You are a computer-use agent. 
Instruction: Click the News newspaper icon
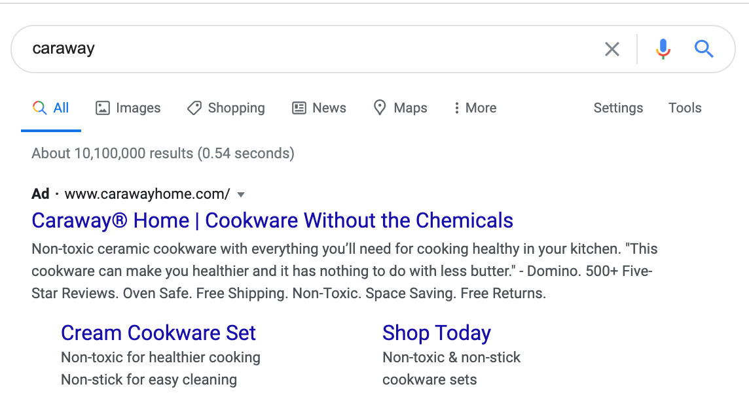[x=299, y=108]
